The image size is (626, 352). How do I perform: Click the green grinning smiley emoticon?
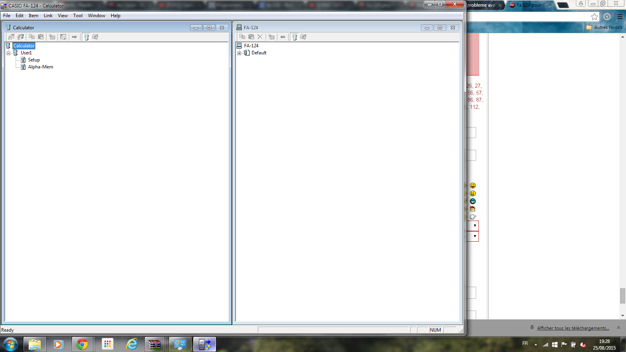(473, 201)
